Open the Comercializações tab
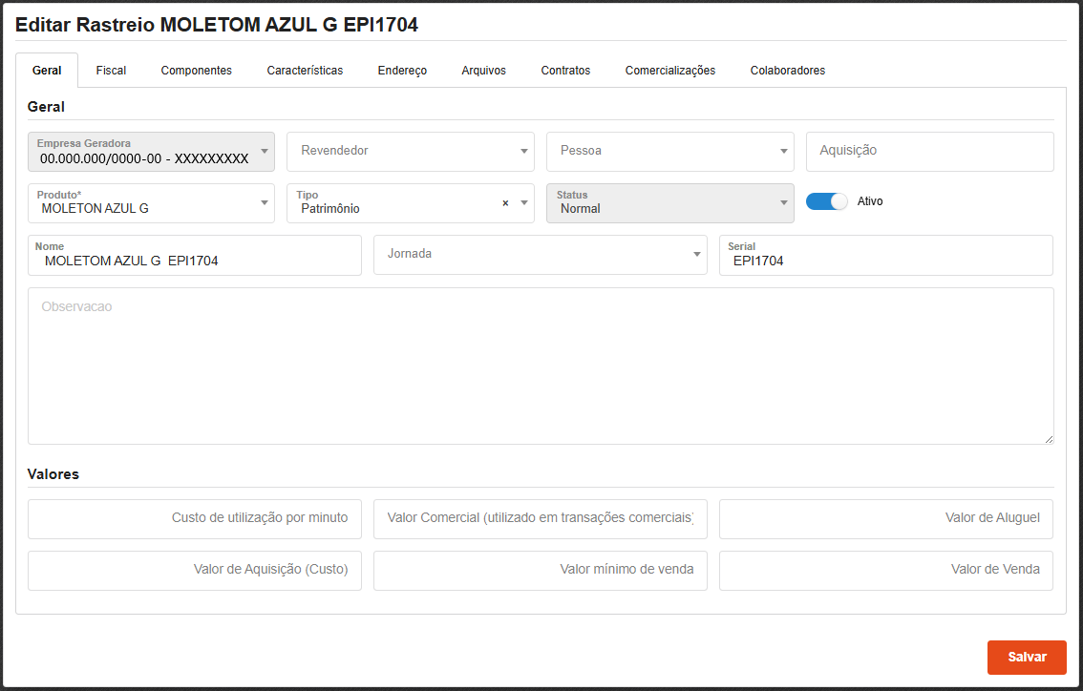Viewport: 1083px width, 691px height. coord(669,71)
